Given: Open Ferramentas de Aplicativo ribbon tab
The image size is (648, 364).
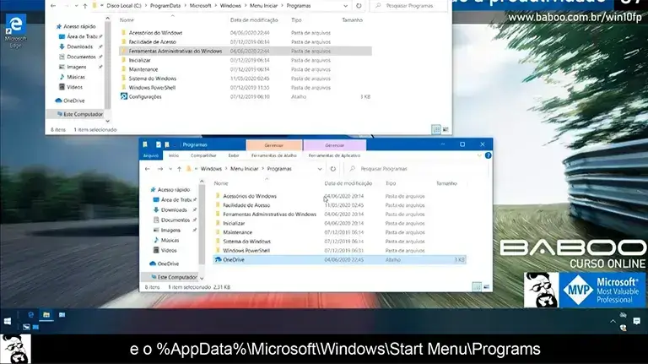Looking at the screenshot, I should tap(334, 155).
